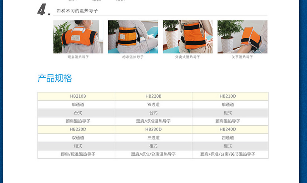The image size is (307, 183).
Task: Select the HB220B model header cell
Action: pyautogui.click(x=153, y=96)
